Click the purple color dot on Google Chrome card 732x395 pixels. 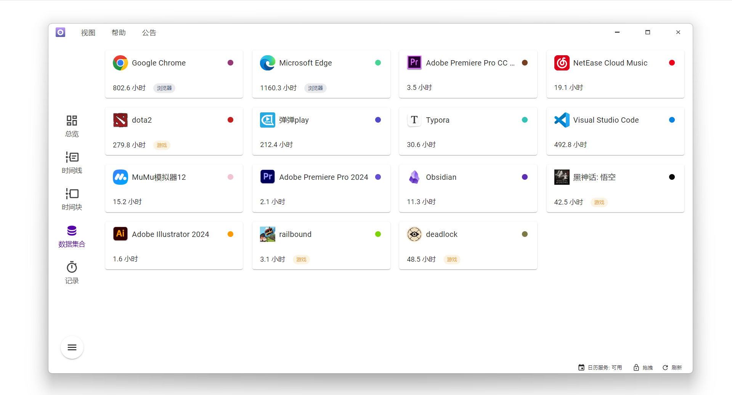tap(230, 62)
